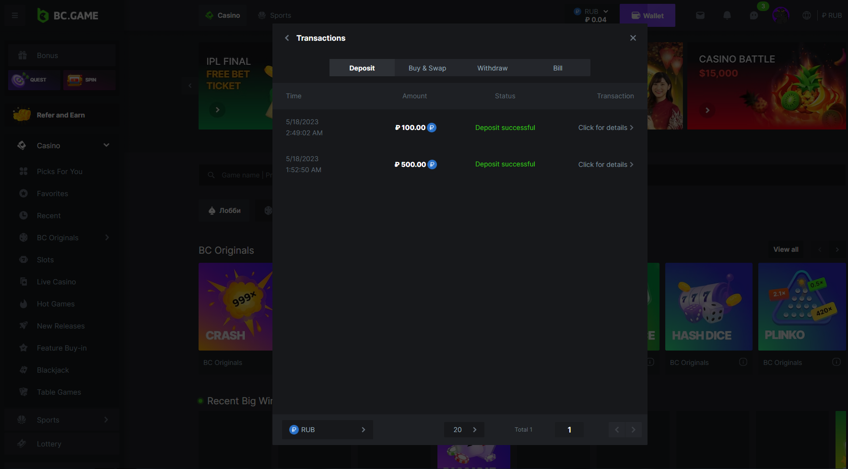View details of the ₽100.00 deposit
Image resolution: width=848 pixels, height=469 pixels.
click(606, 128)
